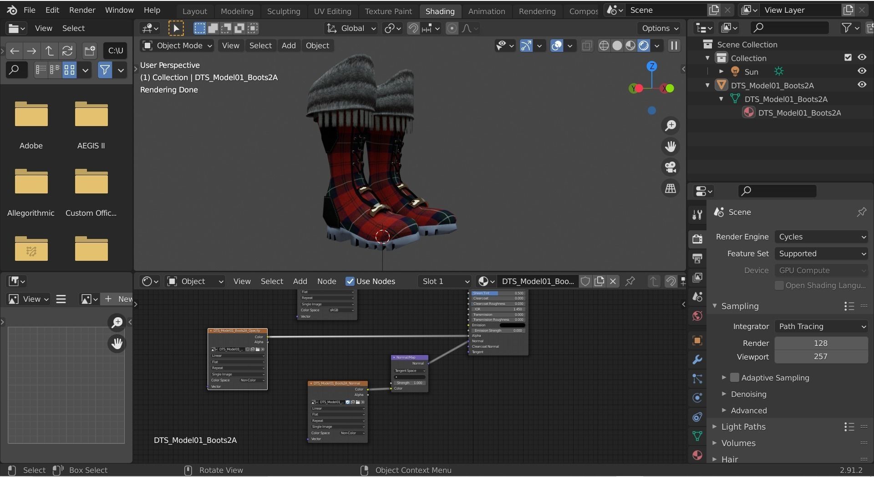Hide the Collection with its eye icon
This screenshot has height=477, width=874.
click(862, 57)
